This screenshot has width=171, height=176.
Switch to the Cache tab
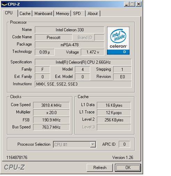25,14
